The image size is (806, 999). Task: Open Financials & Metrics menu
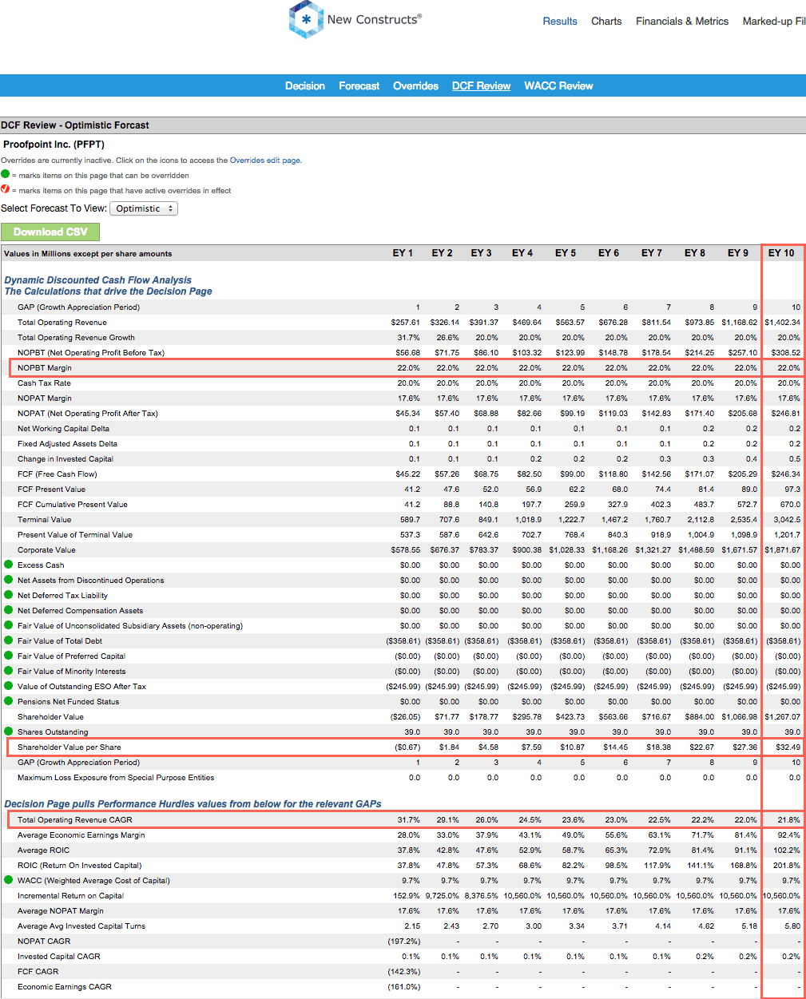point(682,22)
